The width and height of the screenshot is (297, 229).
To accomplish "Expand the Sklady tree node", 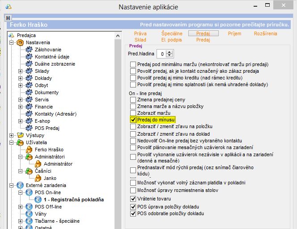I will pyautogui.click(x=20, y=71).
